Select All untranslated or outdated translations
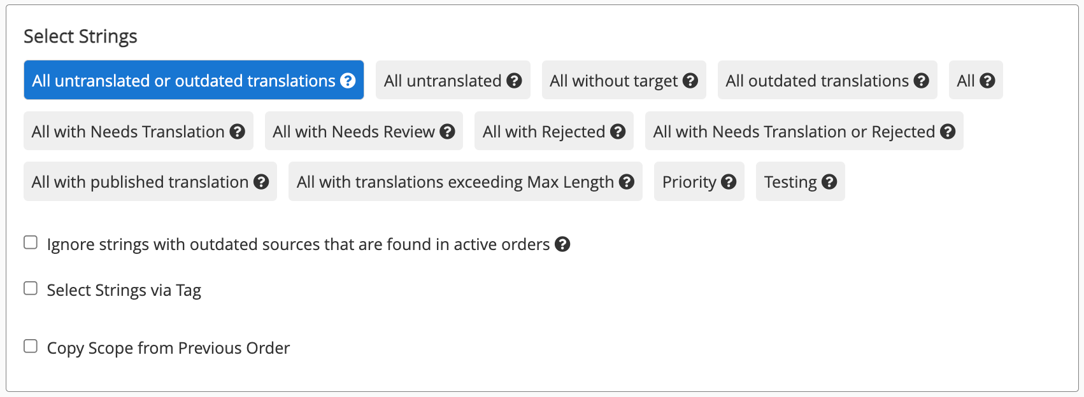 click(194, 80)
